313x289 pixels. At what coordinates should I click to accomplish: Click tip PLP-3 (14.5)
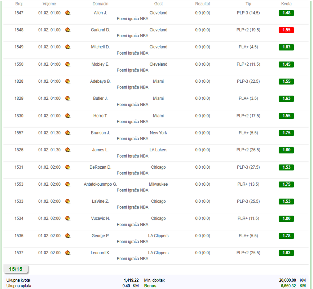click(248, 13)
